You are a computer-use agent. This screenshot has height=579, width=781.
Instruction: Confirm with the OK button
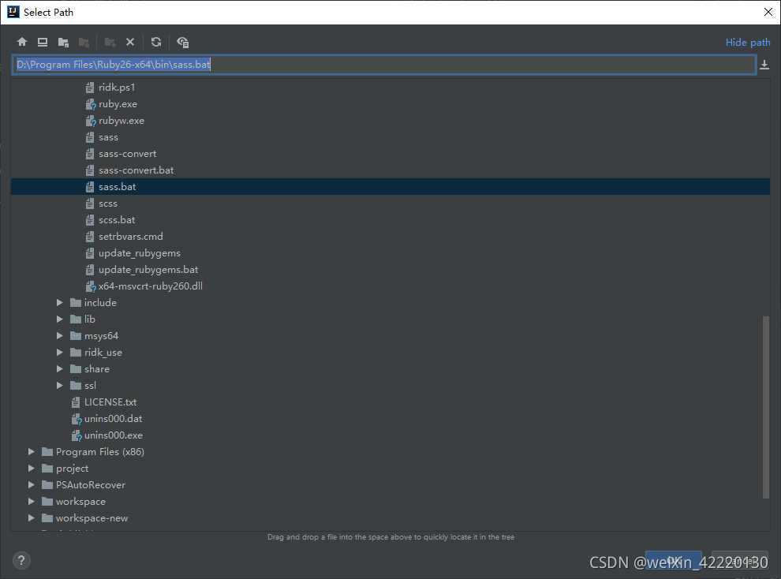[674, 561]
